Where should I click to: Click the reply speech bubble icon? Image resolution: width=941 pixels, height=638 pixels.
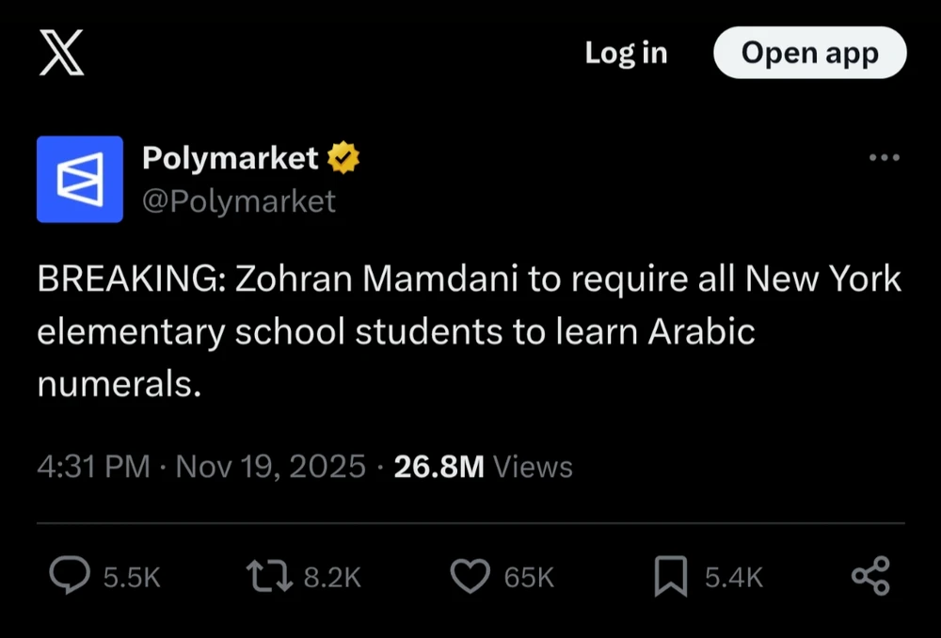pyautogui.click(x=70, y=576)
